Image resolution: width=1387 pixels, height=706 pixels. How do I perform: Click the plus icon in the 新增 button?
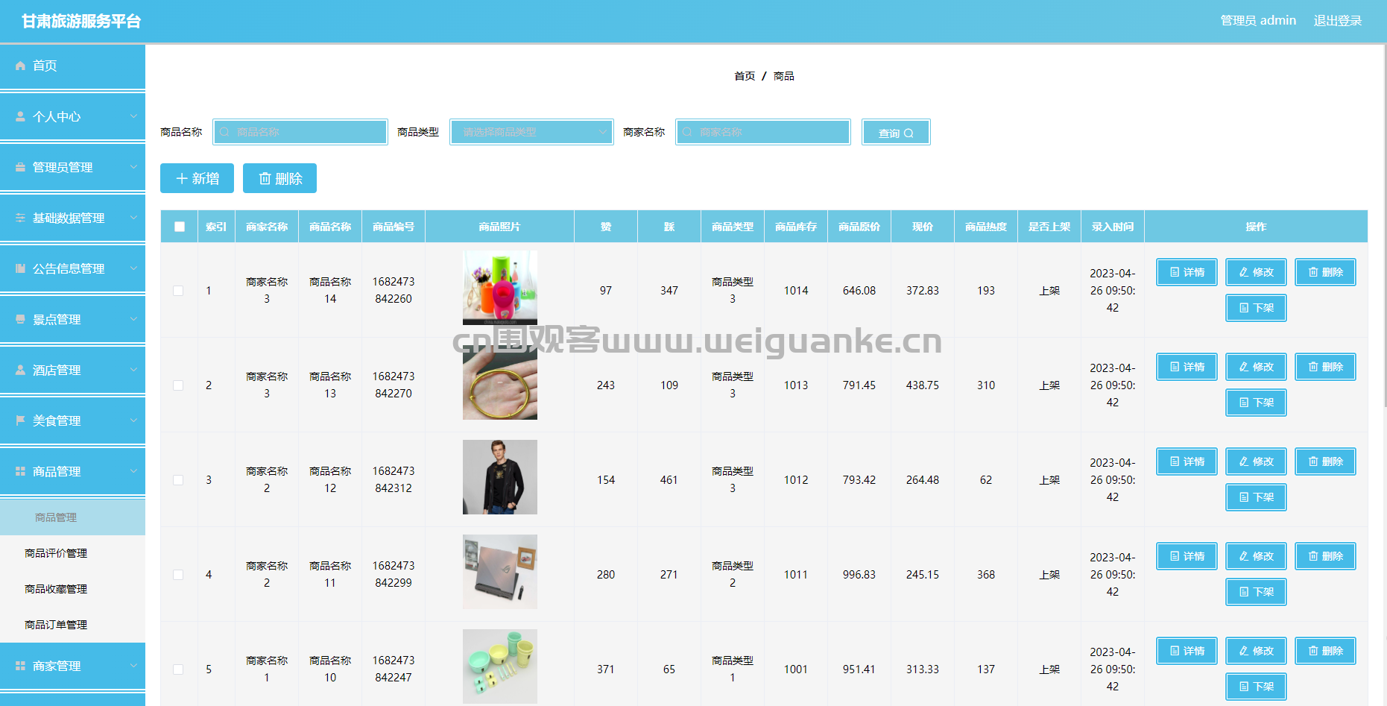181,179
